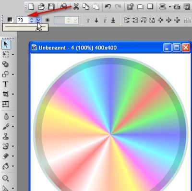
Task: Select the Text tool
Action: pyautogui.click(x=6, y=84)
